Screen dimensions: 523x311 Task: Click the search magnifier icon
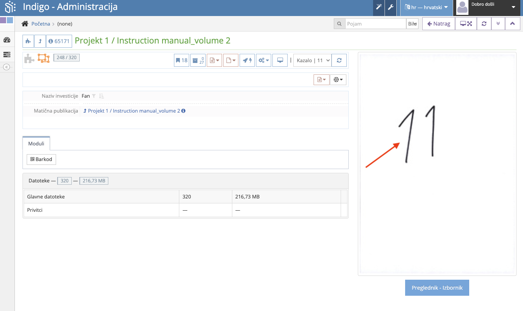339,24
